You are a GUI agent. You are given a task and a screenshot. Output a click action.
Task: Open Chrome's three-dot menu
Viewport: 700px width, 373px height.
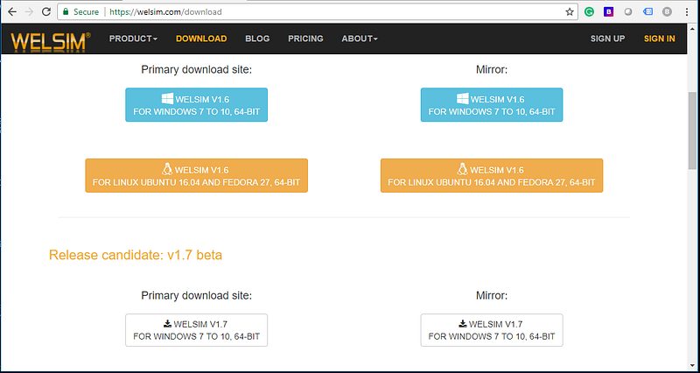coord(687,12)
